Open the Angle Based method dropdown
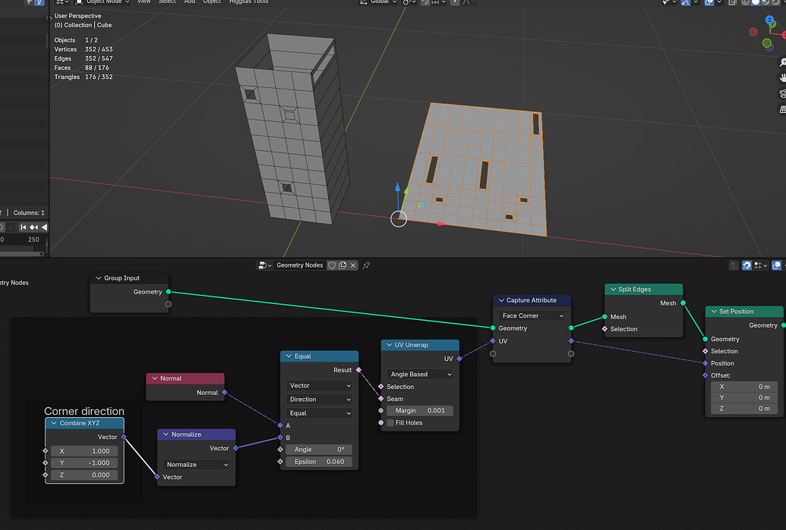786x530 pixels. 420,375
